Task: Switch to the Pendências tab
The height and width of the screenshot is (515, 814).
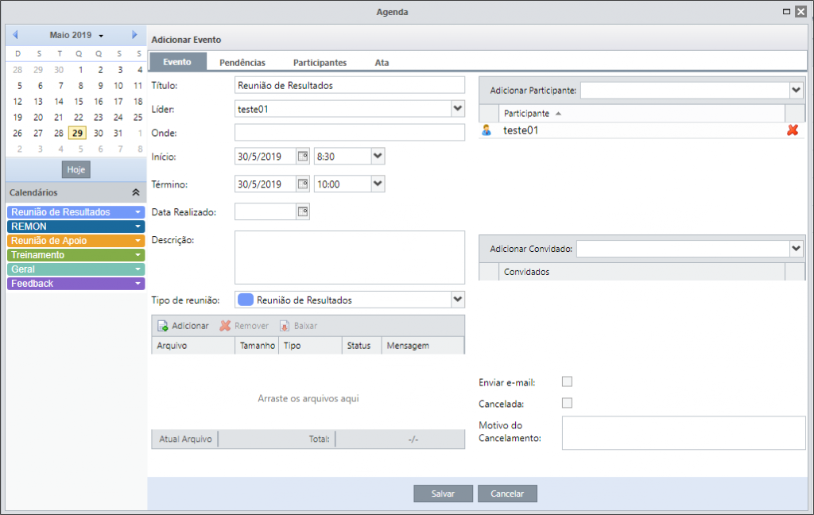Action: 242,62
